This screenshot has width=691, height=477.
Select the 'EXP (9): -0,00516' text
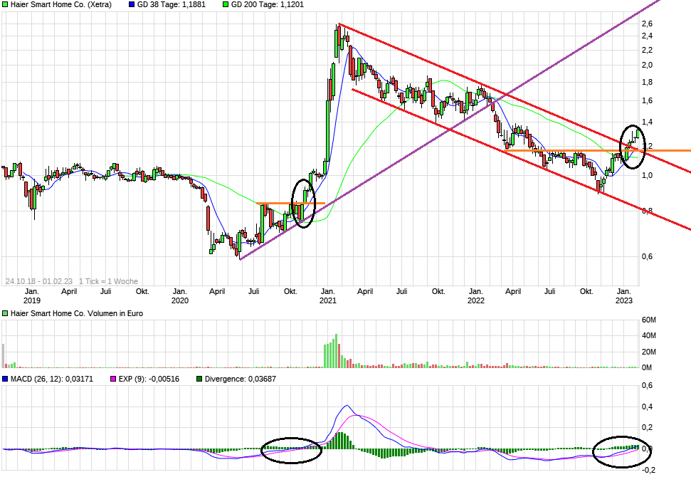(x=149, y=379)
